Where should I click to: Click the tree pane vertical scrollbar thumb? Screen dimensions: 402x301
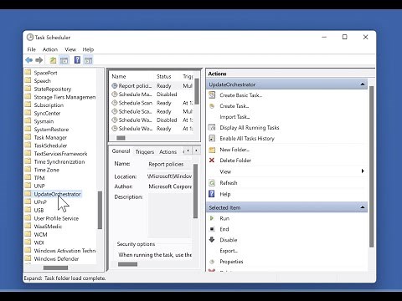click(x=100, y=210)
